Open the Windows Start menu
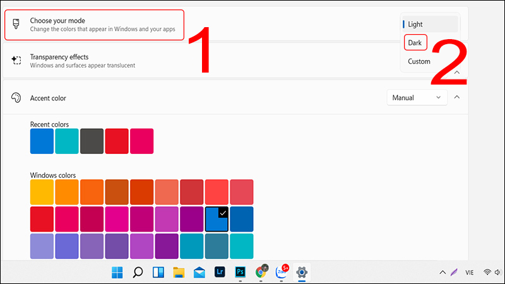Screen dimensions: 505x284 tap(117, 273)
